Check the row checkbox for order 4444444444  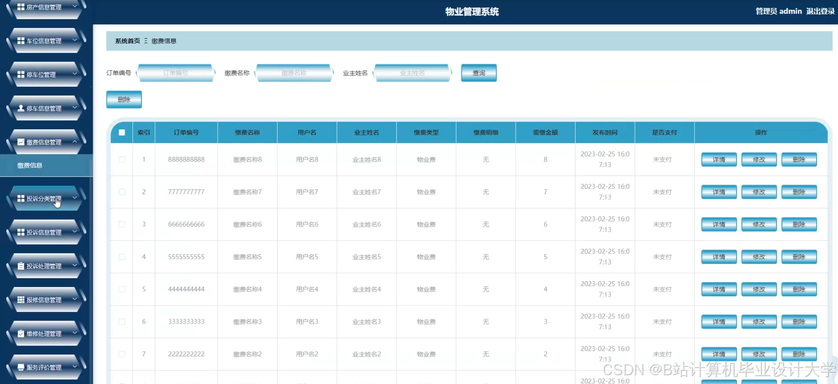(122, 289)
